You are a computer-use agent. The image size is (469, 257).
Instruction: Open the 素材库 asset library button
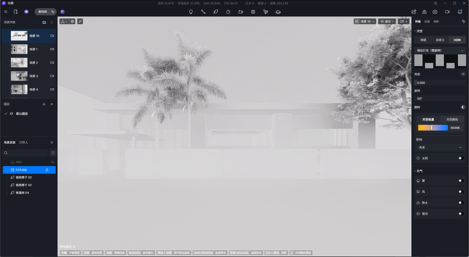[x=45, y=12]
